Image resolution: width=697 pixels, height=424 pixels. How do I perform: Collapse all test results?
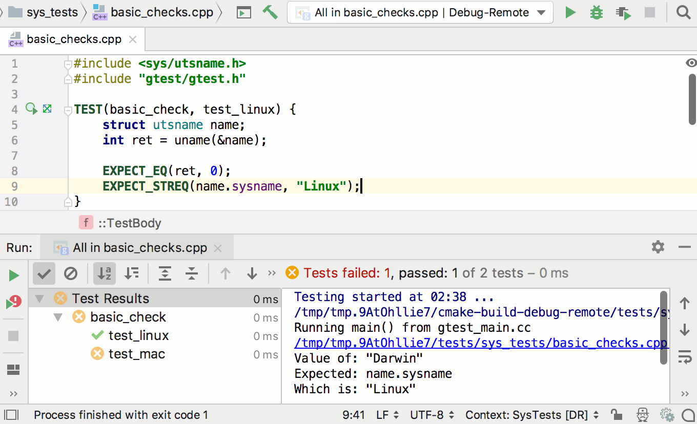pos(192,273)
